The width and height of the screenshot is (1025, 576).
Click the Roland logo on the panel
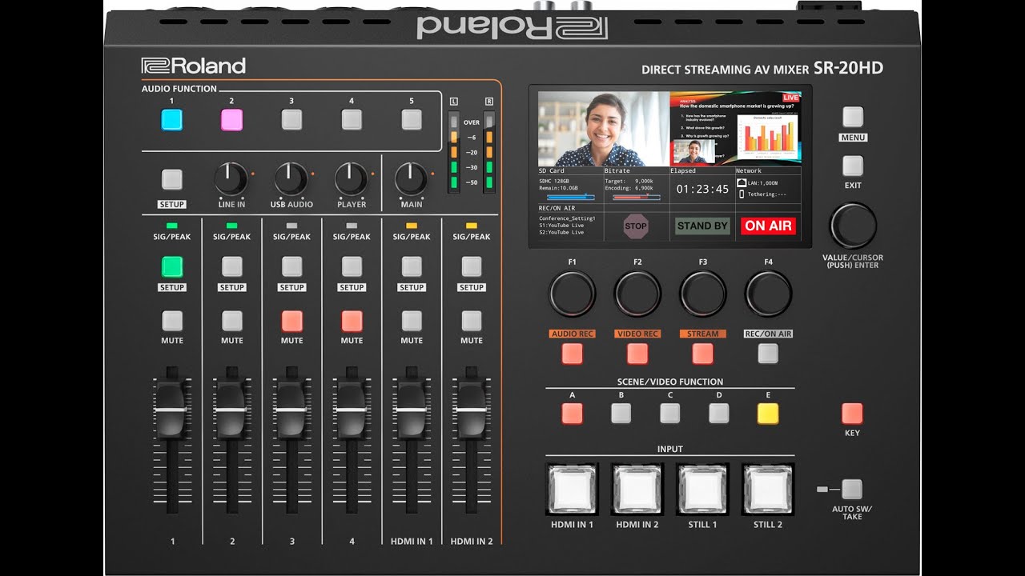pyautogui.click(x=194, y=66)
